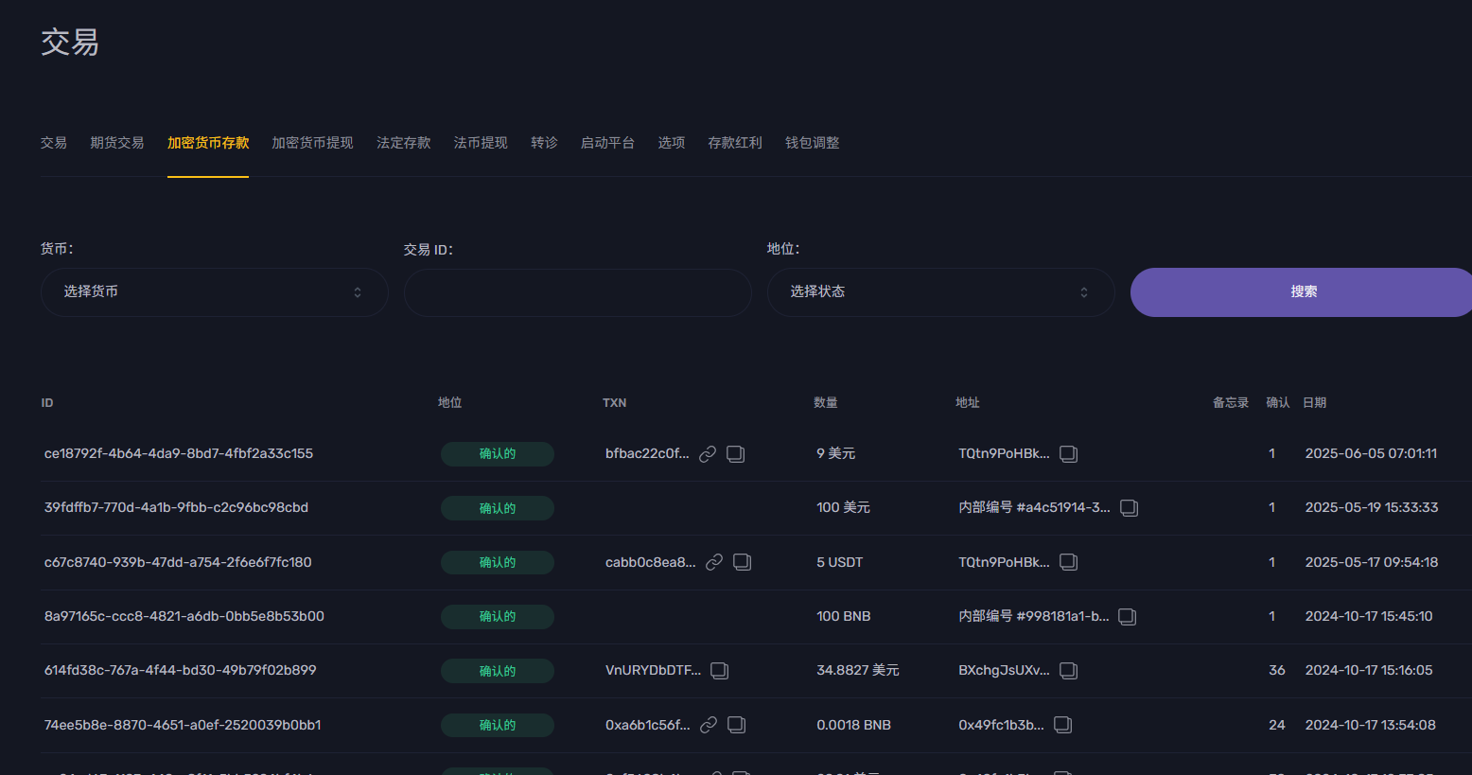The image size is (1472, 775).
Task: Click inside the 交易 ID input field
Action: click(577, 292)
